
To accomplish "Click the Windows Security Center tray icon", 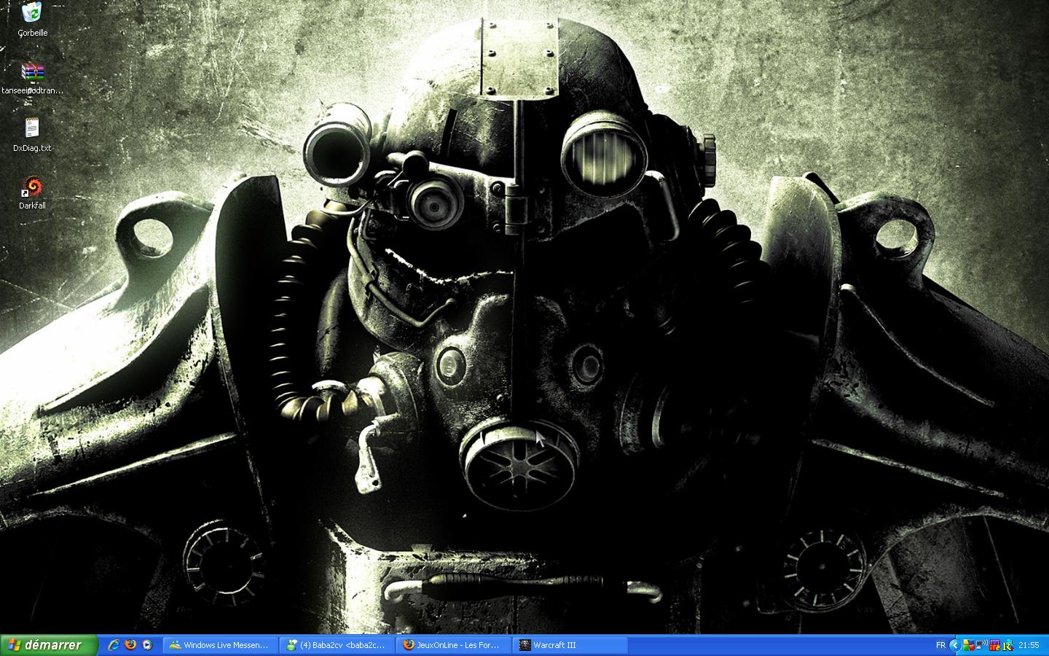I will [969, 645].
